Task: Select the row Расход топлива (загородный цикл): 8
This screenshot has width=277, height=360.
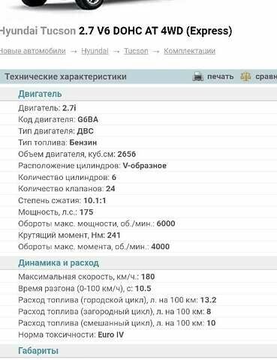Action: point(138,311)
